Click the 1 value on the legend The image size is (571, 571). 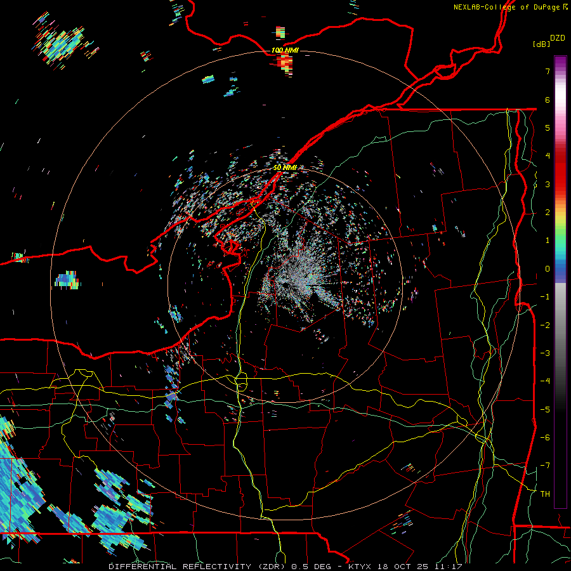coord(548,240)
